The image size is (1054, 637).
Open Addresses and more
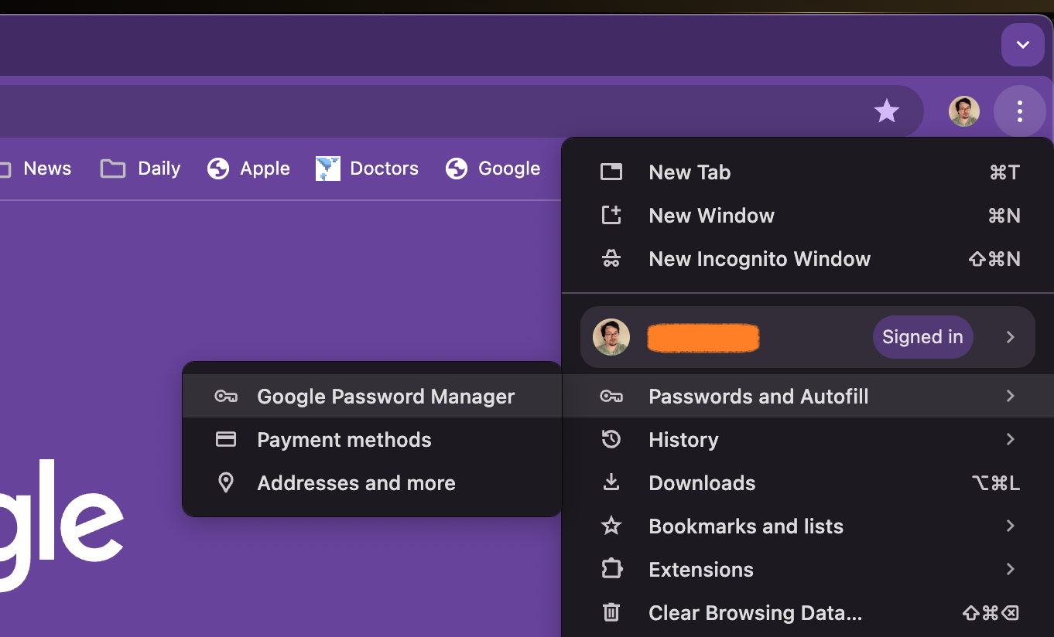371,483
